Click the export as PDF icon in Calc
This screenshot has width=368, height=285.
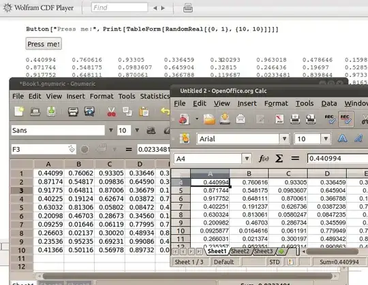(x=279, y=119)
